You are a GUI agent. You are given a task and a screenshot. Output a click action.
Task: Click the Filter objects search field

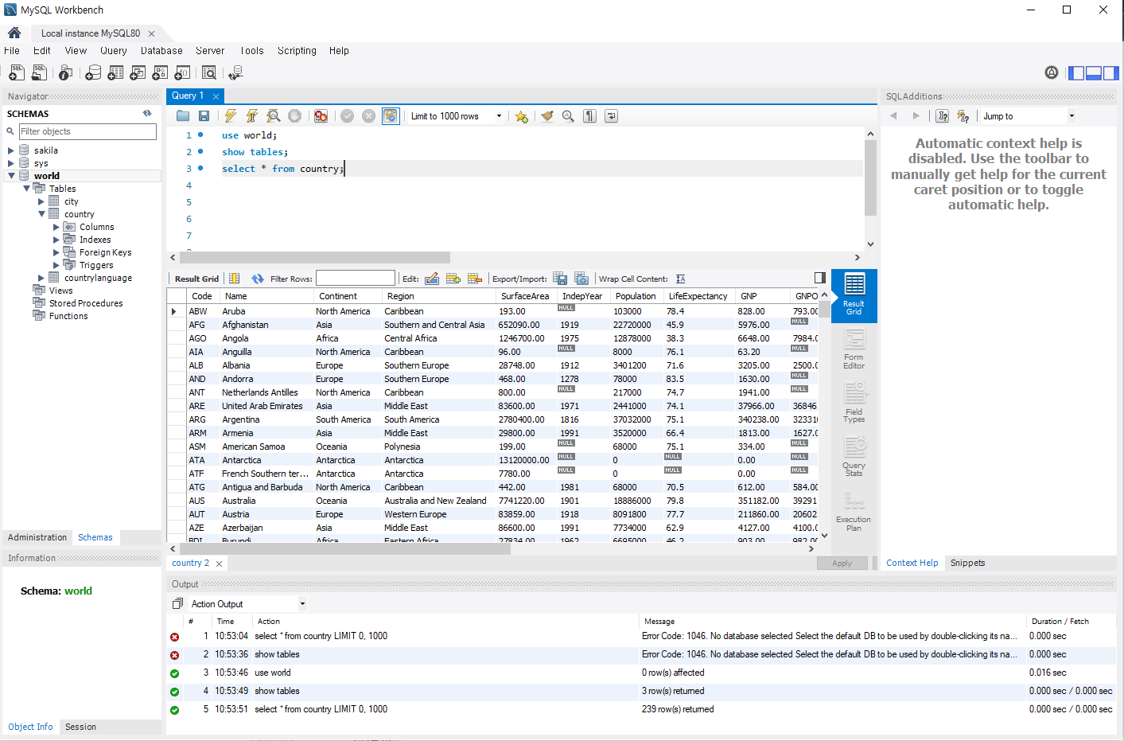click(x=88, y=131)
